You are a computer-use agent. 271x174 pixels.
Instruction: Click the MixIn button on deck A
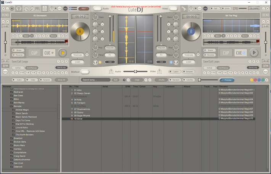pos(26,36)
